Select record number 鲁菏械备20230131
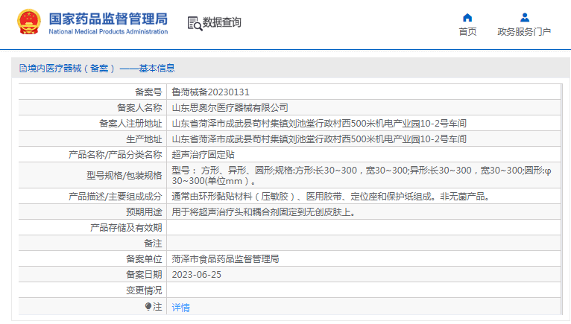 [210, 92]
